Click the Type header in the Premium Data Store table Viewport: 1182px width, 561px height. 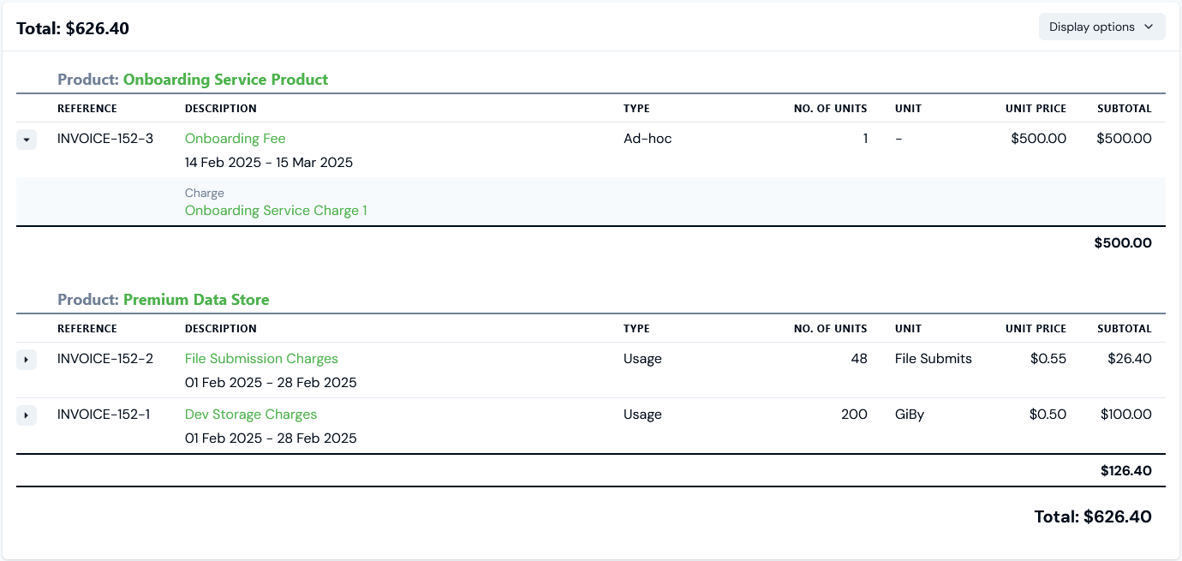coord(636,329)
